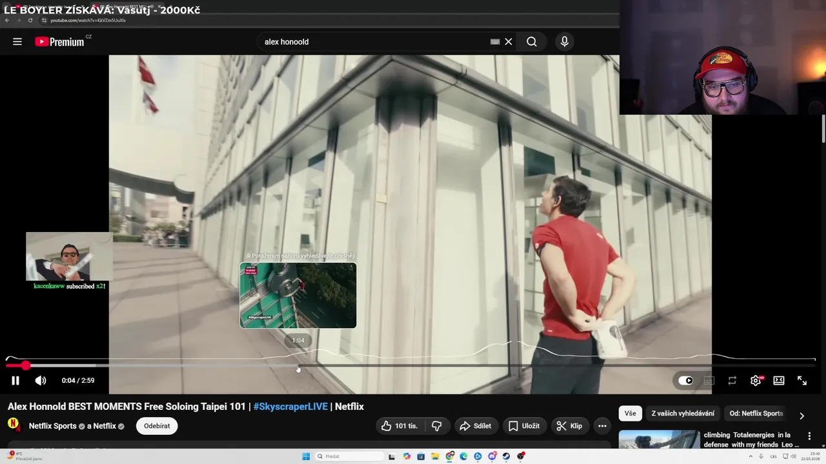Viewport: 826px width, 464px height.
Task: Switch to theater mode
Action: point(779,381)
